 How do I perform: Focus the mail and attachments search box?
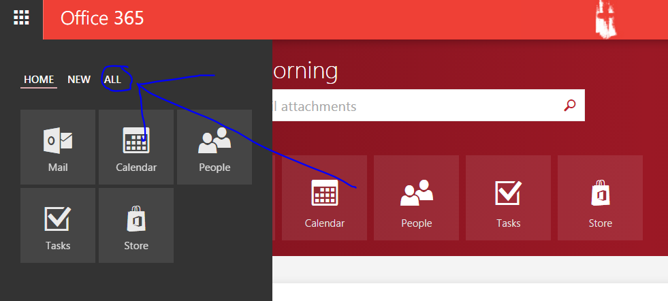pos(409,106)
